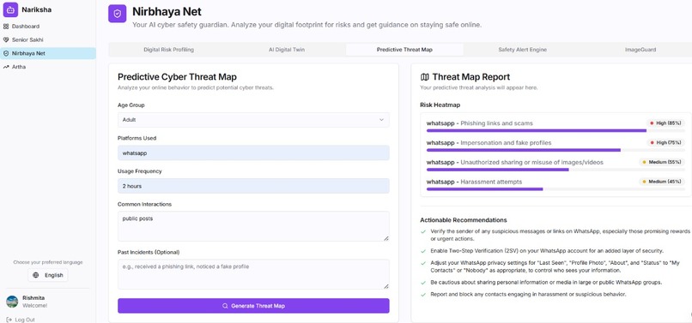The height and width of the screenshot is (323, 692).
Task: Click the 'Predictive Cyber Threat Map' heading
Action: pyautogui.click(x=177, y=77)
